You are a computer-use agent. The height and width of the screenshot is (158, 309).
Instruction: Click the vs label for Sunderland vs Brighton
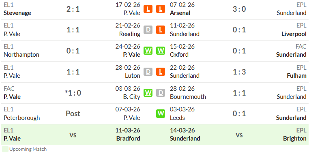pyautogui.click(x=239, y=135)
